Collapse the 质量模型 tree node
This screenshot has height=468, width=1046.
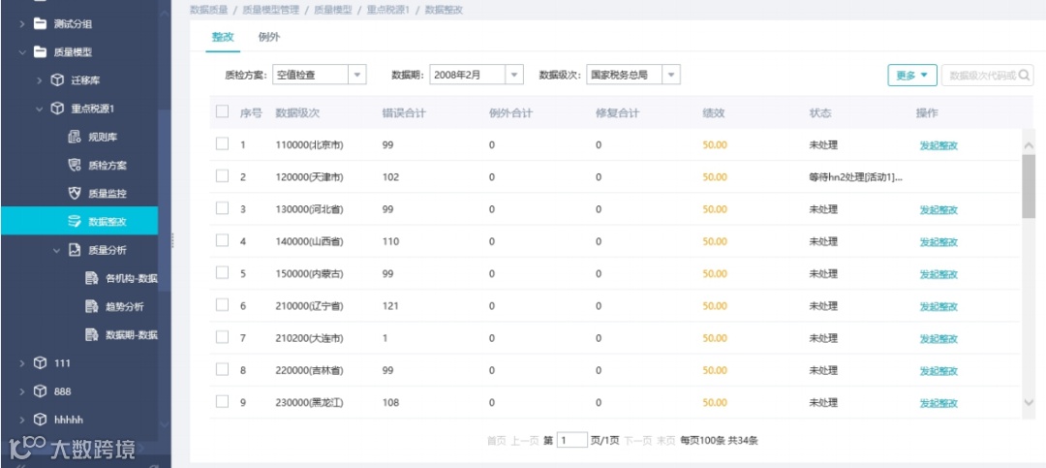coord(22,52)
